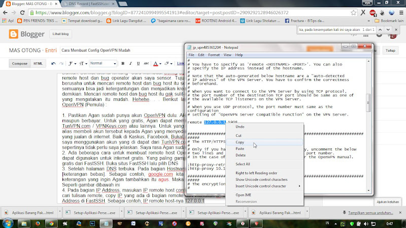Open the Bookmark lain folder
The image size is (406, 228).
click(x=389, y=21)
